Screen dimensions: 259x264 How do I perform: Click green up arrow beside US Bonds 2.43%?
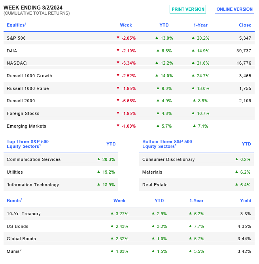click(x=112, y=226)
